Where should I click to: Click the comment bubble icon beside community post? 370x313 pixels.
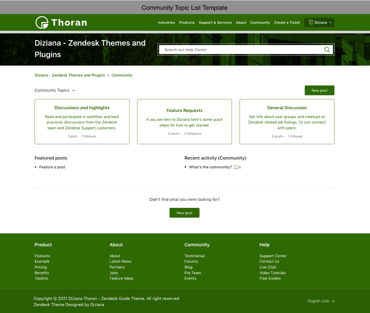tap(236, 167)
